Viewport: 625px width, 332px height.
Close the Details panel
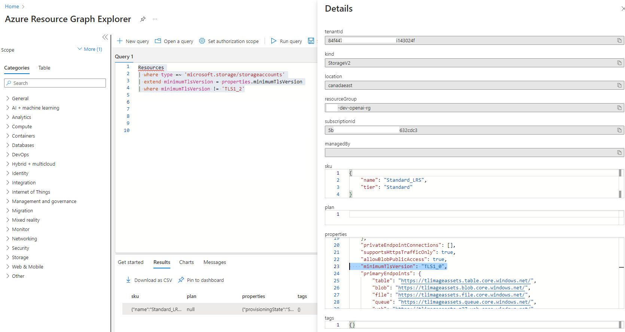pyautogui.click(x=623, y=9)
